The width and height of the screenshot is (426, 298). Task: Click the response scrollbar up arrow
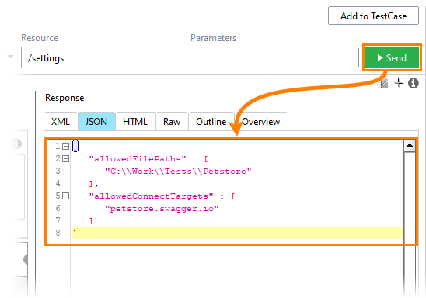pos(410,146)
